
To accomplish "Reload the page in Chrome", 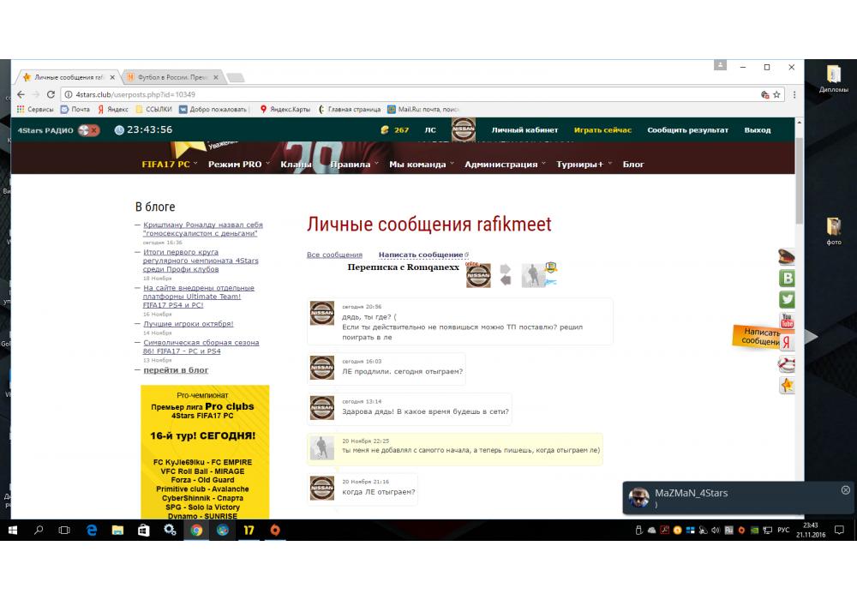I will tap(51, 94).
